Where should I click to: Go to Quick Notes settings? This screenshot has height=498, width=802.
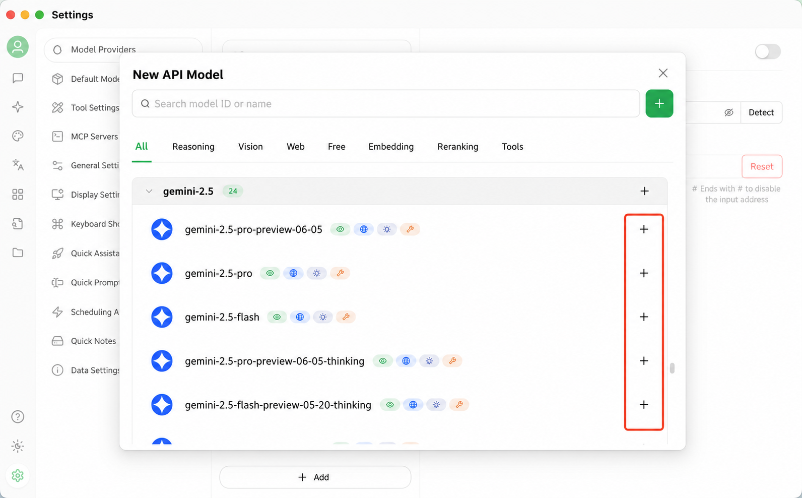point(84,341)
